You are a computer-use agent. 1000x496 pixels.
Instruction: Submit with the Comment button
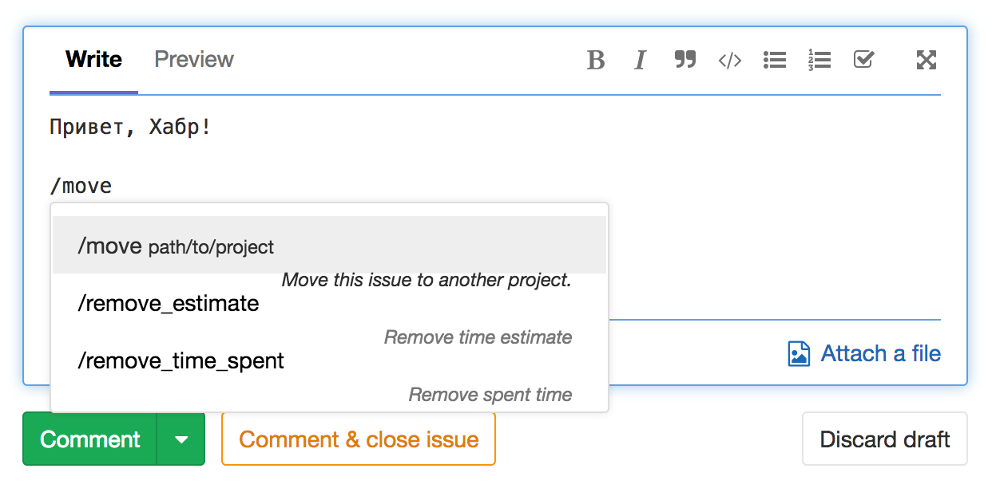89,439
